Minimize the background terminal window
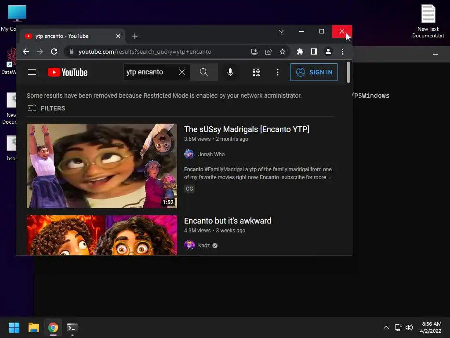The width and height of the screenshot is (450, 338). 435,54
